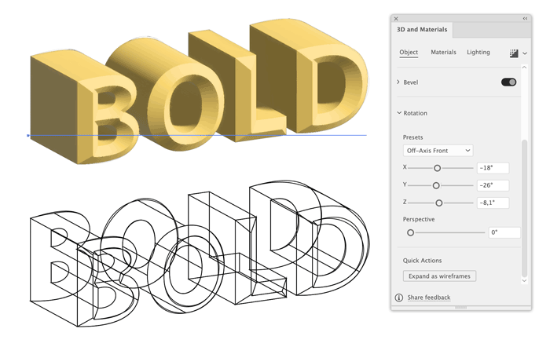550x347 pixels.
Task: Switch to the Object tab
Action: coord(409,53)
